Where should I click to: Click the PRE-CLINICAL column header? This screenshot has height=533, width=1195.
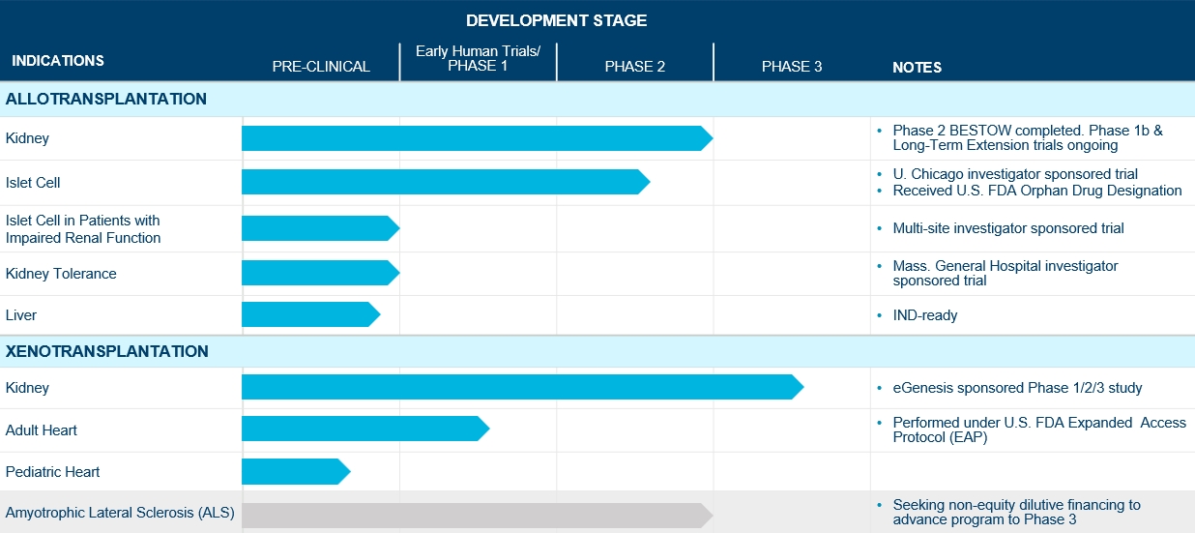321,67
